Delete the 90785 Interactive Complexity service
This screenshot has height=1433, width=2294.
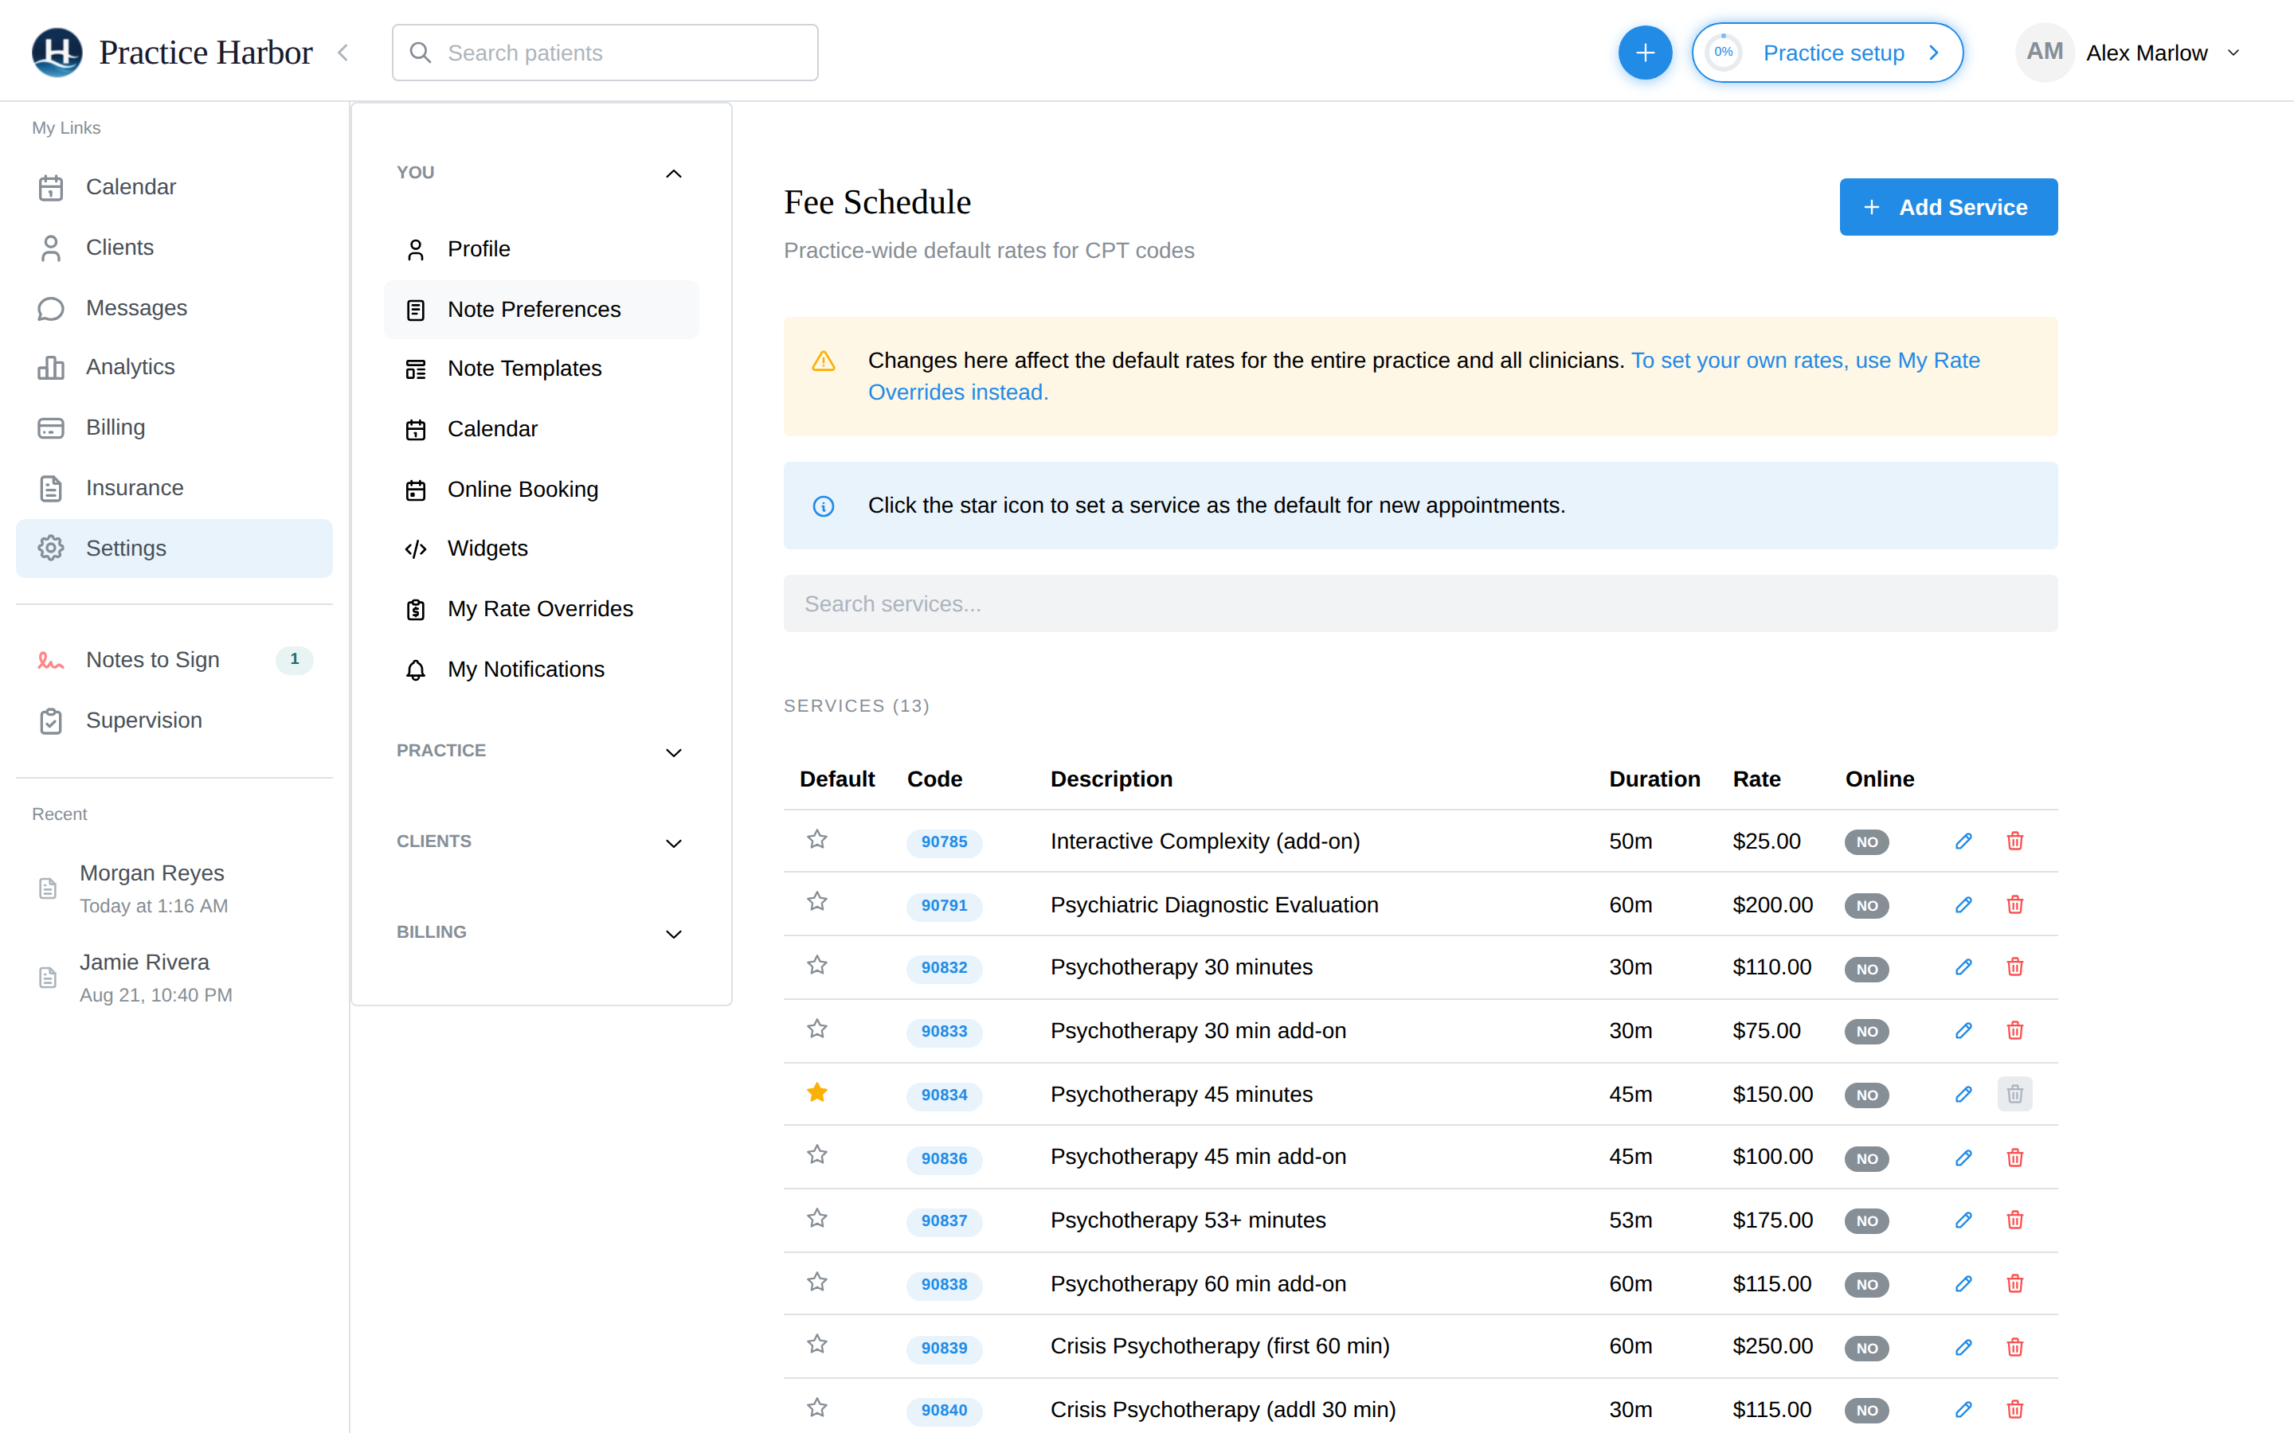[x=2014, y=841]
